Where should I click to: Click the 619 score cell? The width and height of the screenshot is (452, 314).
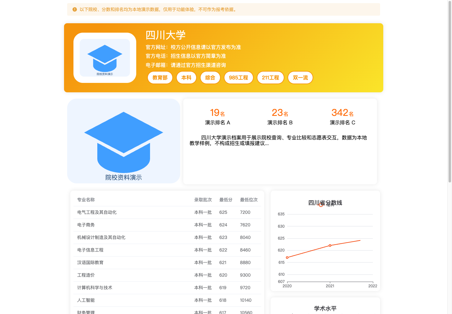click(x=223, y=288)
